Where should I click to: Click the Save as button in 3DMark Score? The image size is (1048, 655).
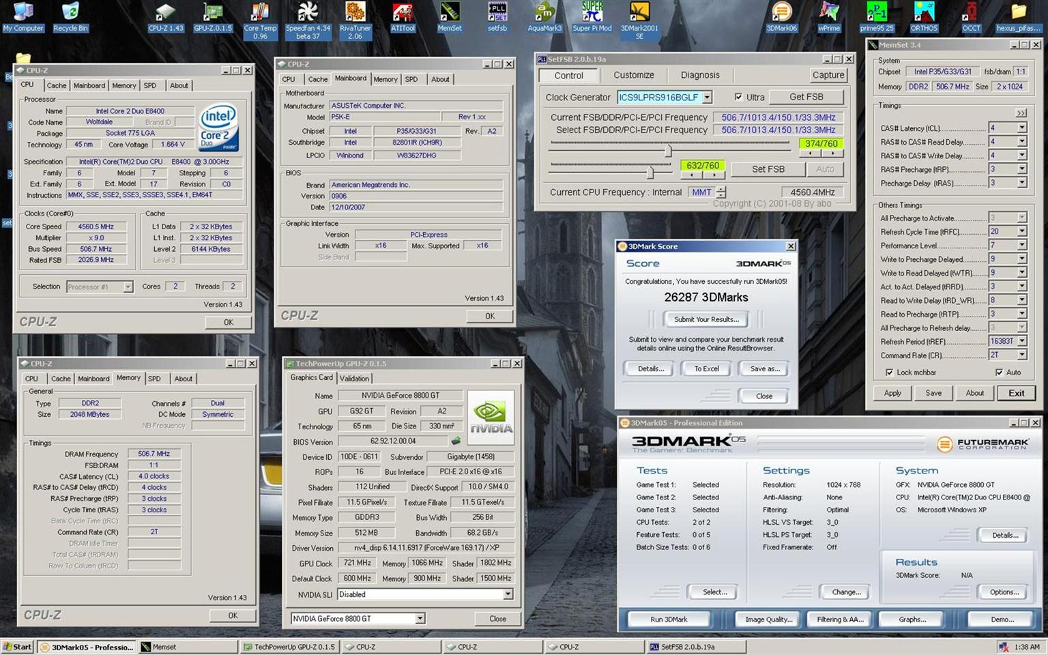point(765,368)
